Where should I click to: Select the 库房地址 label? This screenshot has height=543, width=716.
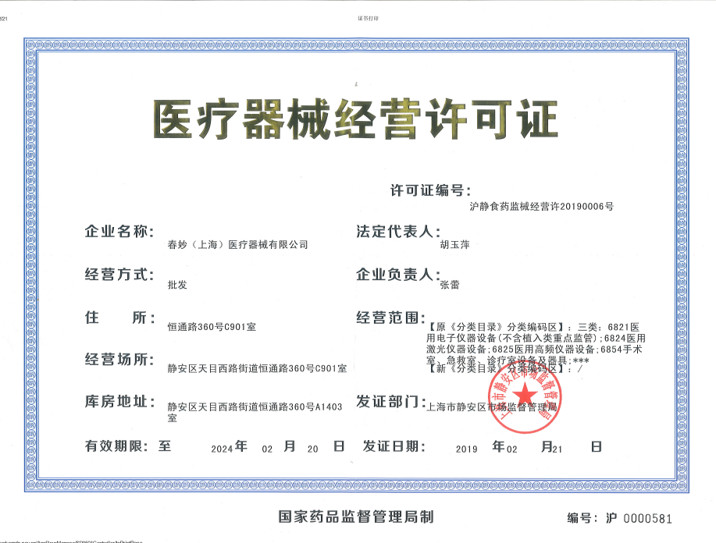pos(119,402)
